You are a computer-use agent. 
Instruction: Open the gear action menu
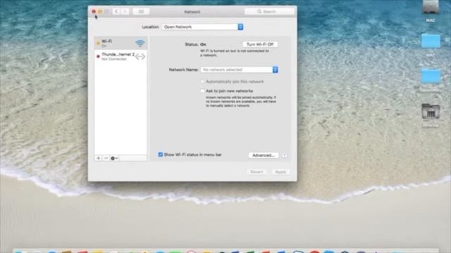click(x=114, y=158)
